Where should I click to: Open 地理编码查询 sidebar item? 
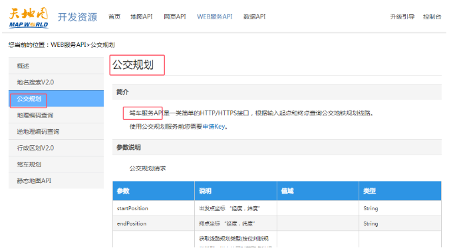(x=56, y=115)
